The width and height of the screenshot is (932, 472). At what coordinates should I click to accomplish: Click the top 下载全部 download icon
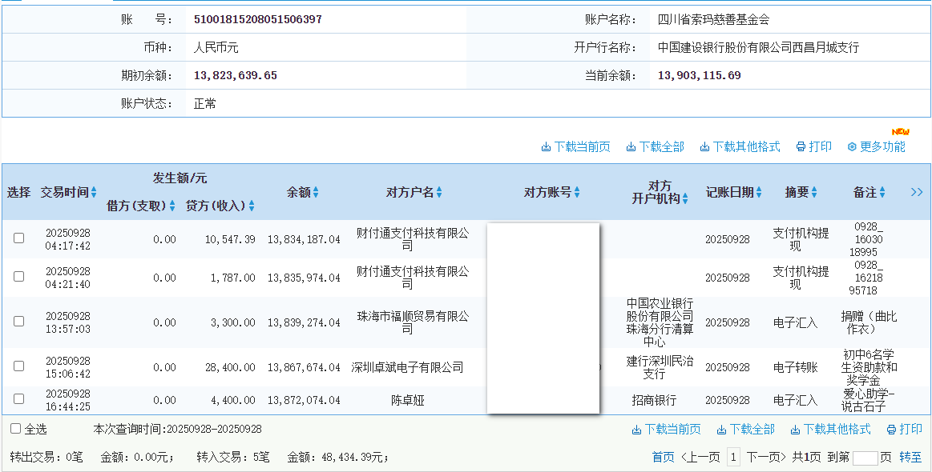631,147
